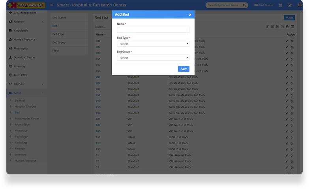Click the print icon above table

point(287,26)
